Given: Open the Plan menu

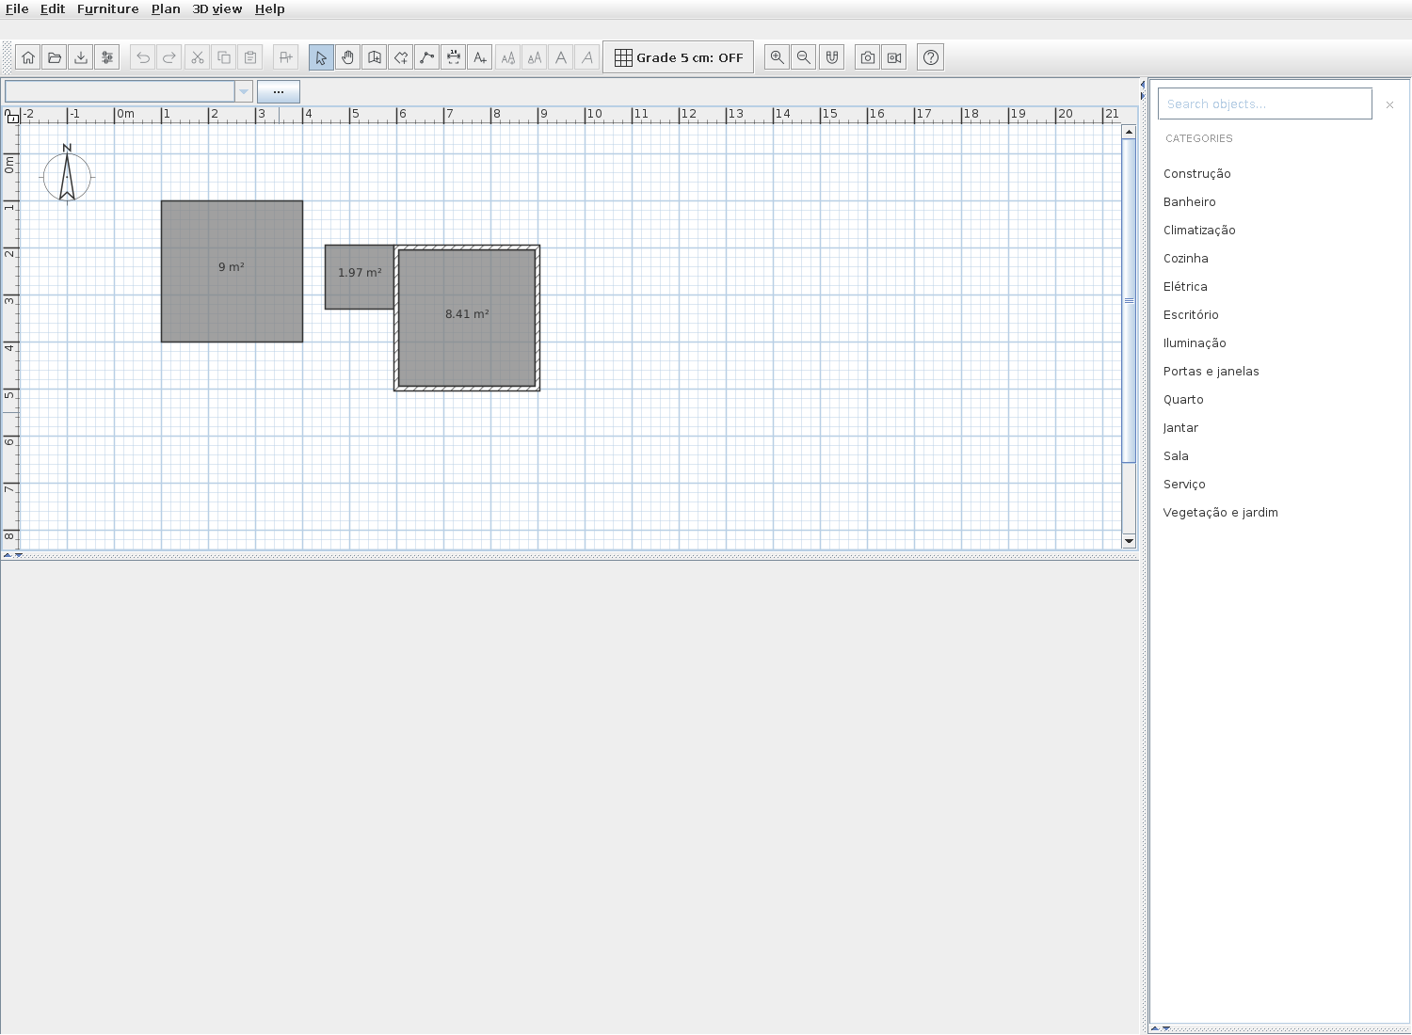Looking at the screenshot, I should (166, 8).
